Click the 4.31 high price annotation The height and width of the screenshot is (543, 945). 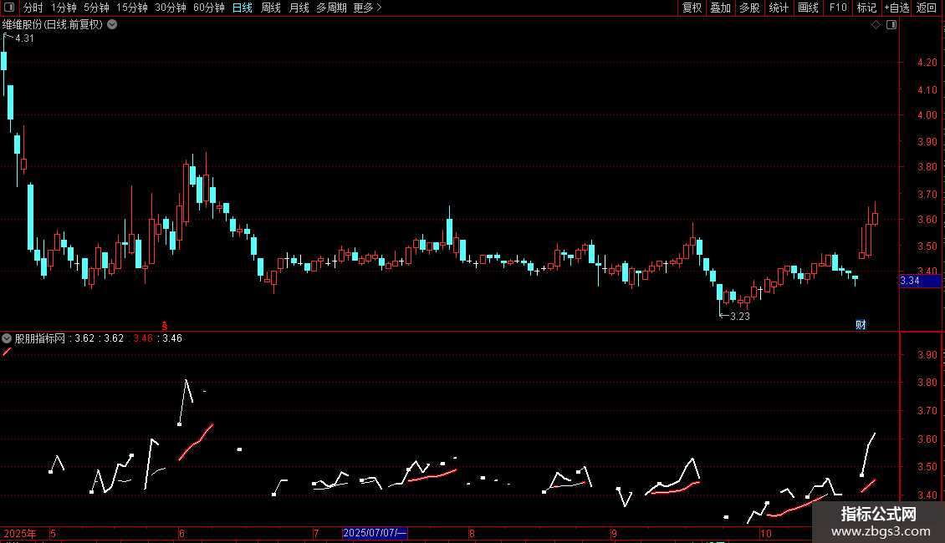[x=24, y=38]
